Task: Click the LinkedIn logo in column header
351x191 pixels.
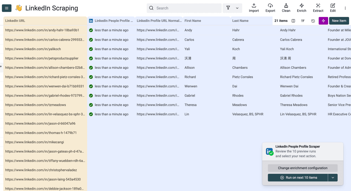Action: pyautogui.click(x=91, y=21)
